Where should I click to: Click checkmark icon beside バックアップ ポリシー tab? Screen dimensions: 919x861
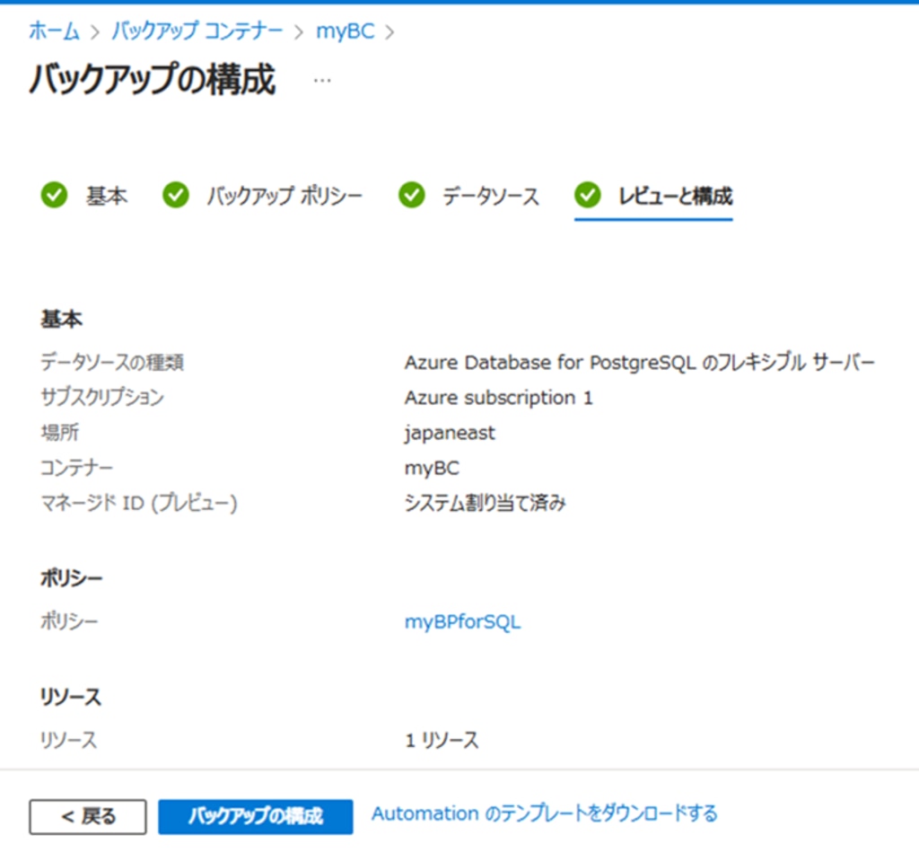point(176,195)
